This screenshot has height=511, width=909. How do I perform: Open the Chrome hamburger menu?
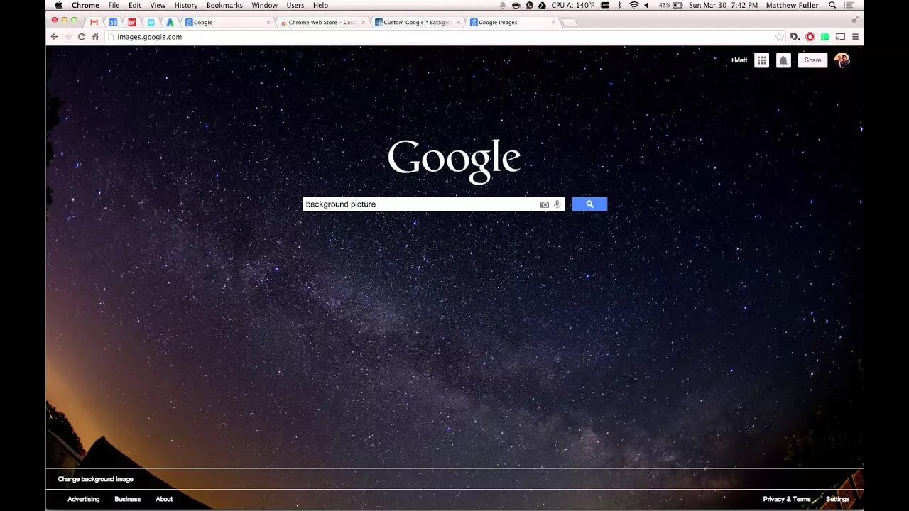point(855,37)
